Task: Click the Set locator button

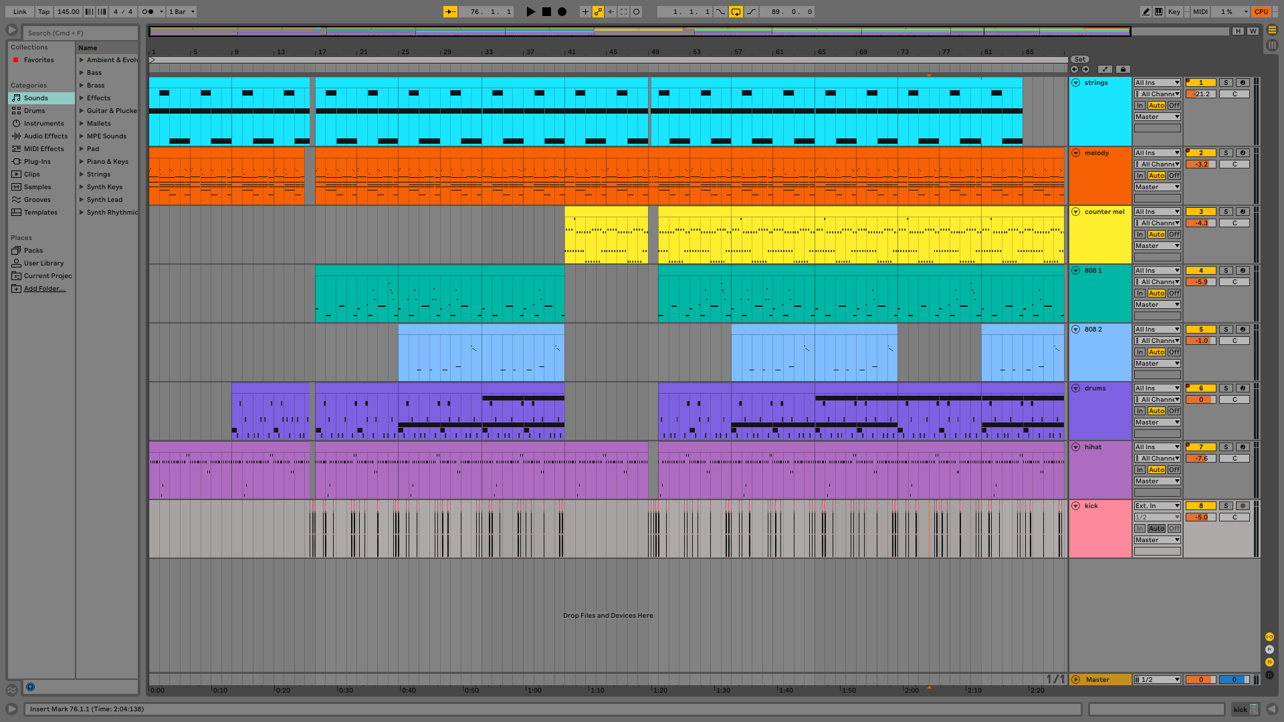Action: click(1079, 59)
